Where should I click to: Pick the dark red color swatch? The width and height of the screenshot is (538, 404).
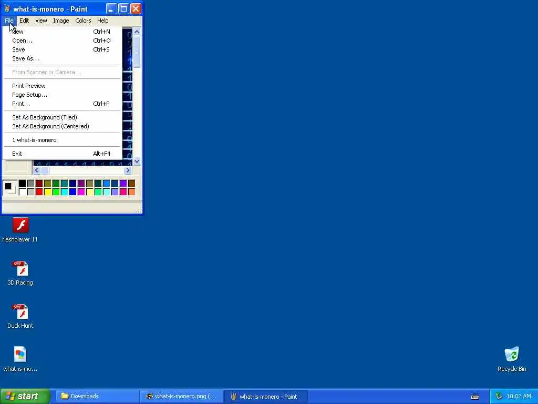pos(39,184)
